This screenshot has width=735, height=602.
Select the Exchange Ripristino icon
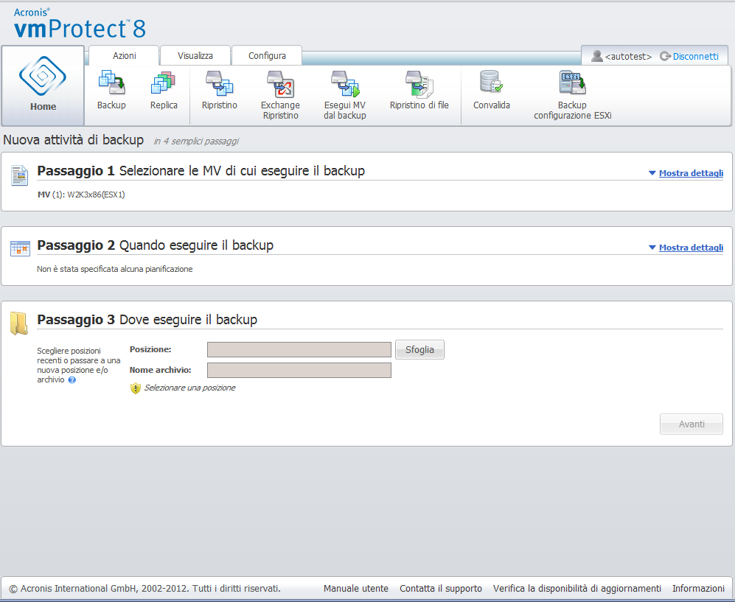280,83
